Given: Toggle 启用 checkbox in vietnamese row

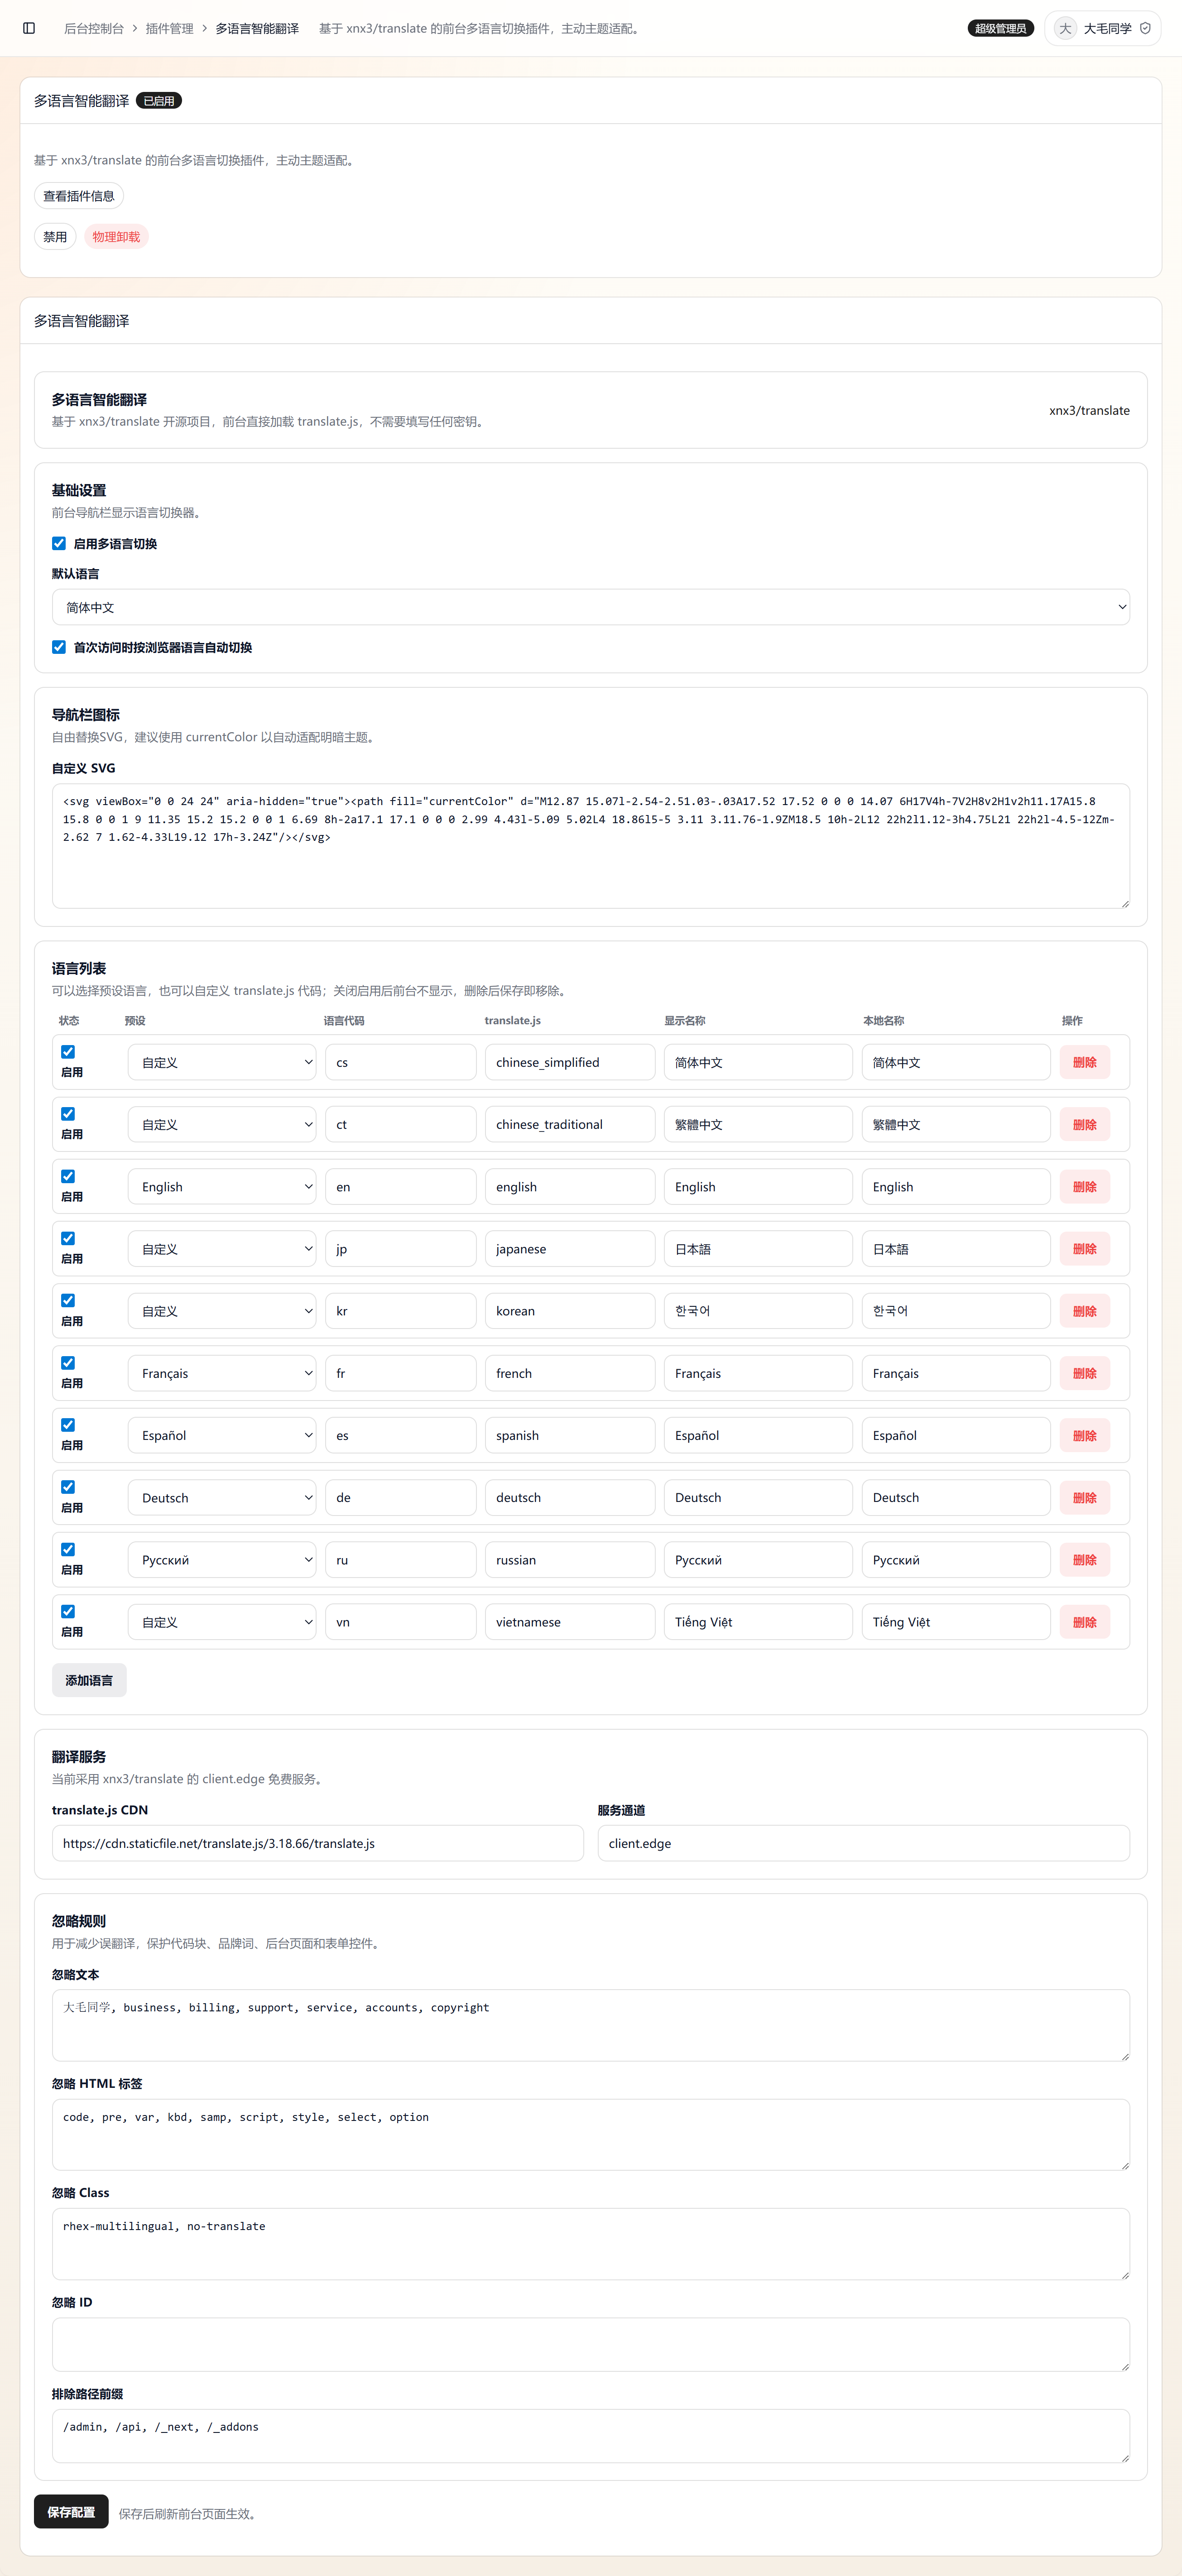Looking at the screenshot, I should coord(68,1611).
